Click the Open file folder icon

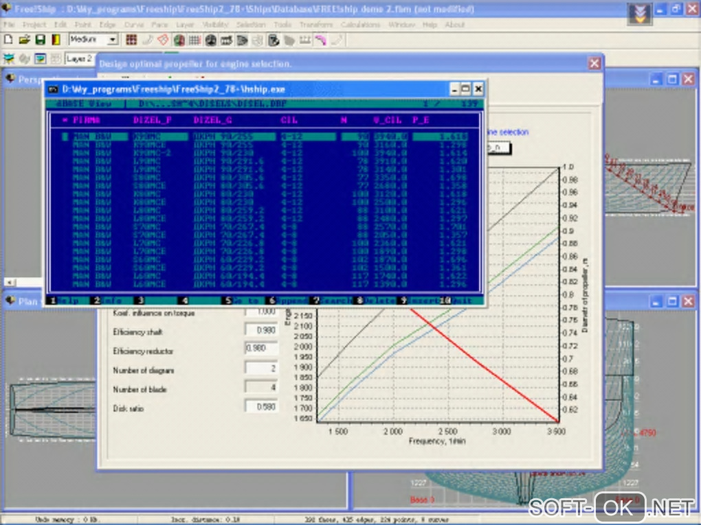(24, 40)
